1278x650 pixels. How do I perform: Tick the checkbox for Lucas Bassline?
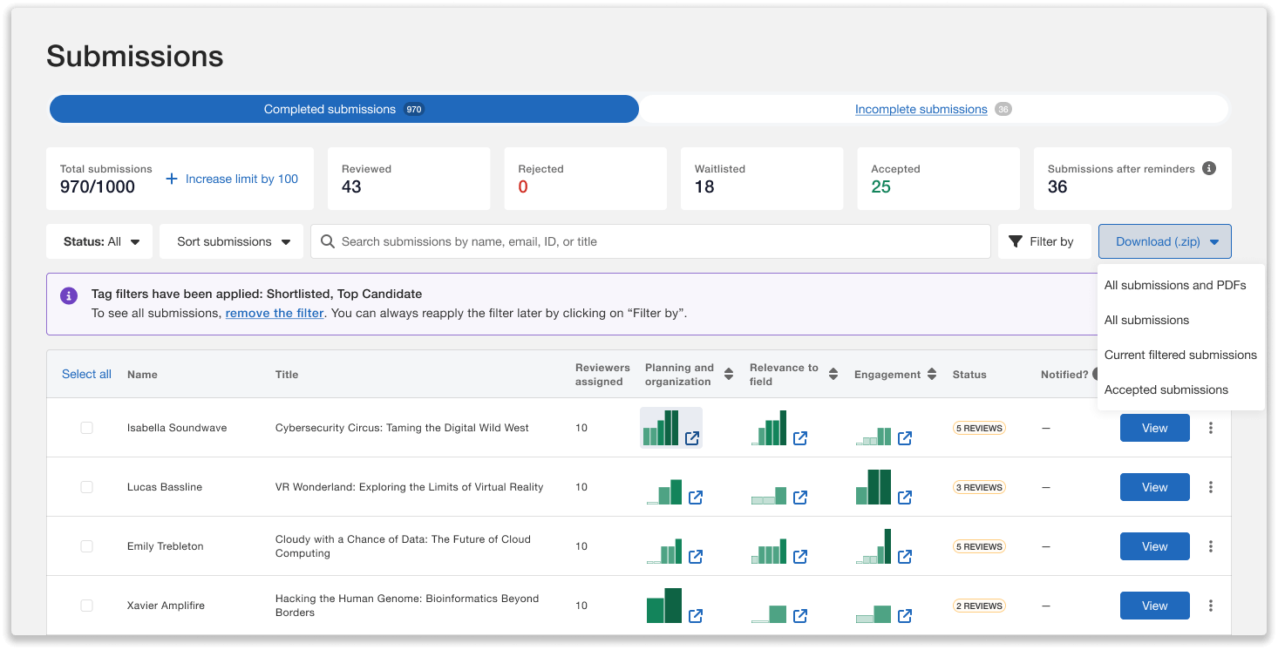coord(86,487)
